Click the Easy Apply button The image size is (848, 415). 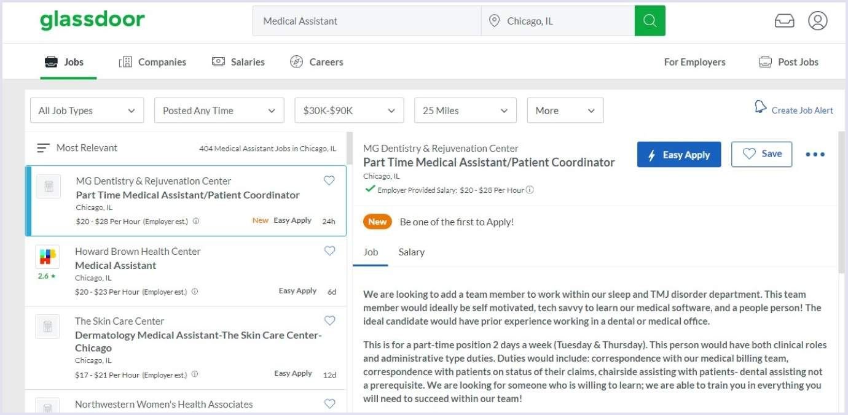679,155
